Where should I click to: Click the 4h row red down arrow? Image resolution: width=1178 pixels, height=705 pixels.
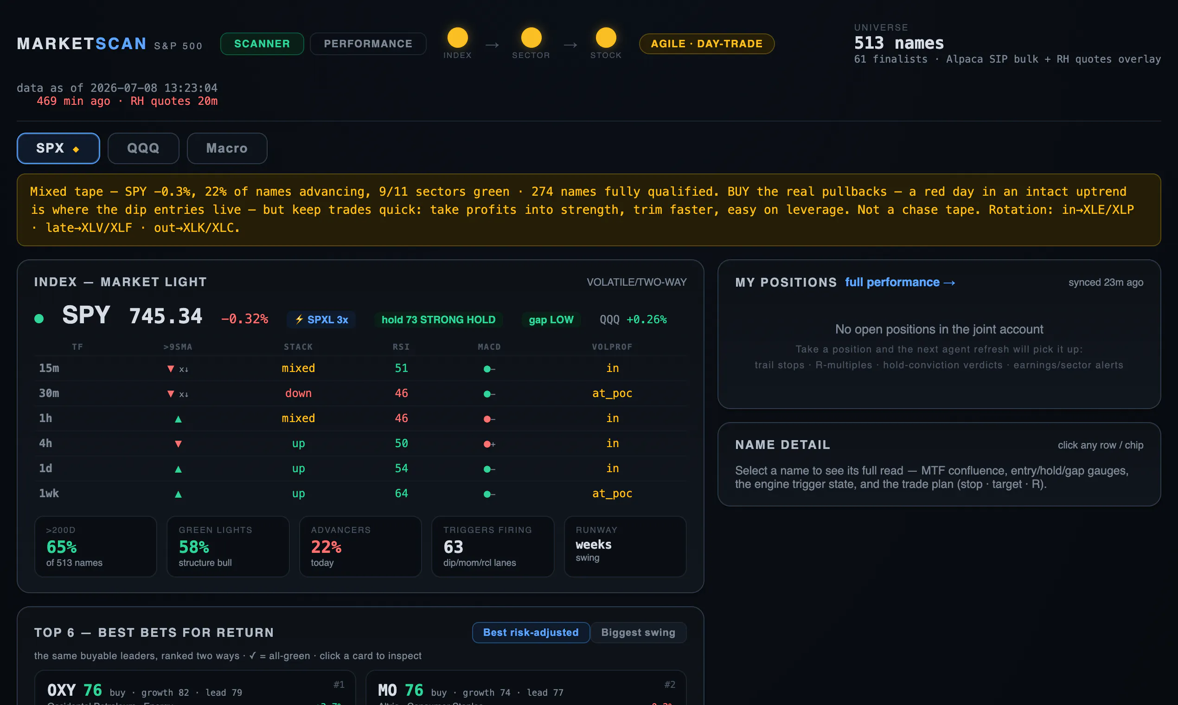coord(178,444)
